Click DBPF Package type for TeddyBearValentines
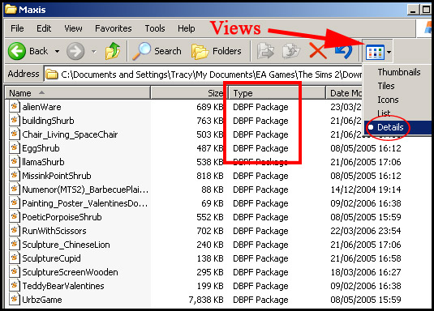The width and height of the screenshot is (434, 311). pos(260,286)
